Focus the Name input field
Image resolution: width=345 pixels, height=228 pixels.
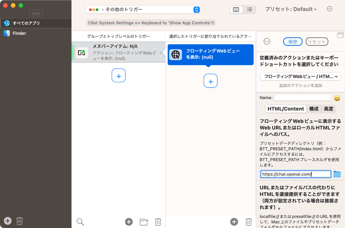pos(302,97)
